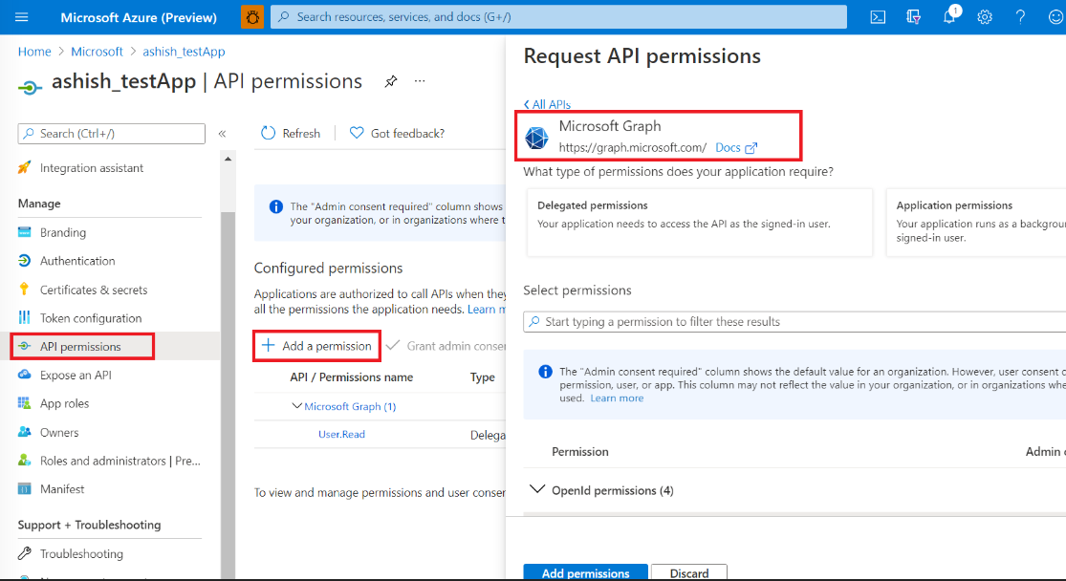Open the Docs link for Microsoft Graph
Viewport: 1066px width, 581px height.
coord(728,147)
